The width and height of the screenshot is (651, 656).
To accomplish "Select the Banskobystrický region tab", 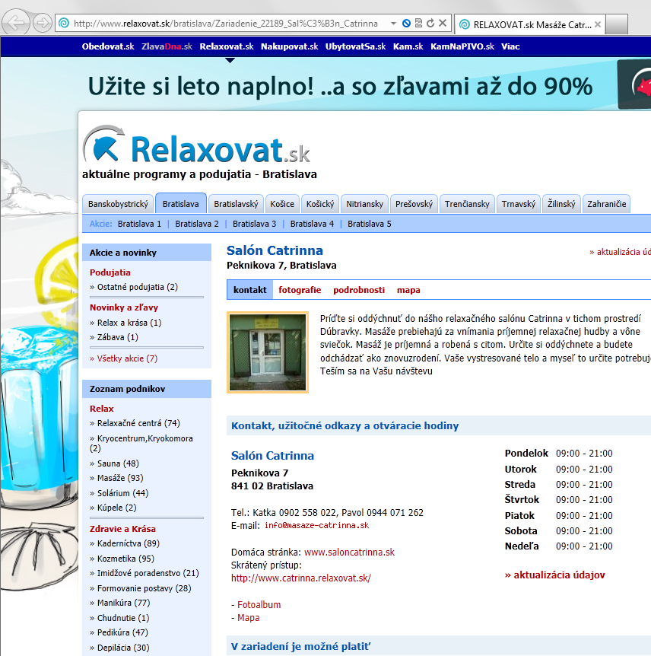I will 119,204.
